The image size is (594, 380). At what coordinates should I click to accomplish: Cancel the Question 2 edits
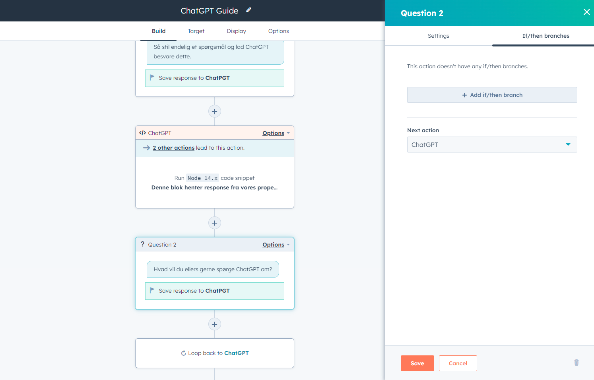tap(458, 363)
